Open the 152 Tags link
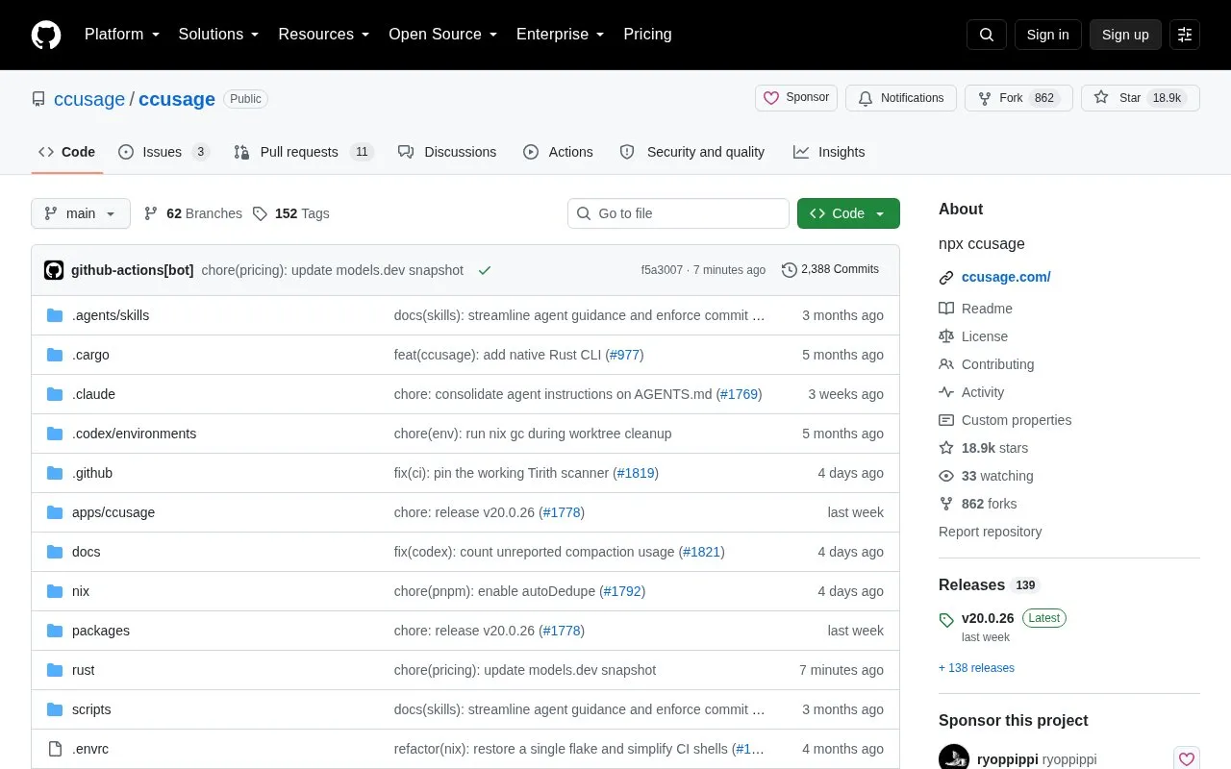 pos(291,213)
